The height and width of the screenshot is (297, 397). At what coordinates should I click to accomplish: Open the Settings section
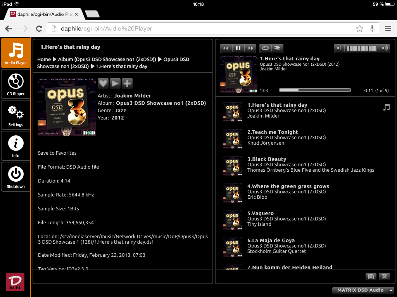16,115
